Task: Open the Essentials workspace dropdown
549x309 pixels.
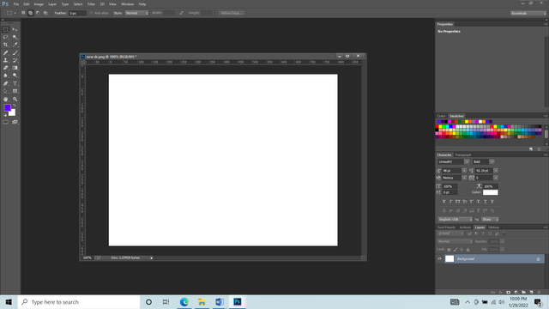Action: point(528,13)
